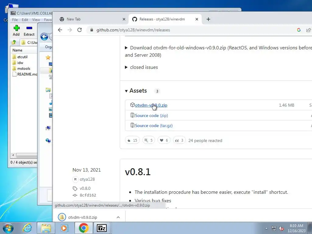Click the Google icon in address bar
This screenshot has width=312, height=234.
[299, 30]
